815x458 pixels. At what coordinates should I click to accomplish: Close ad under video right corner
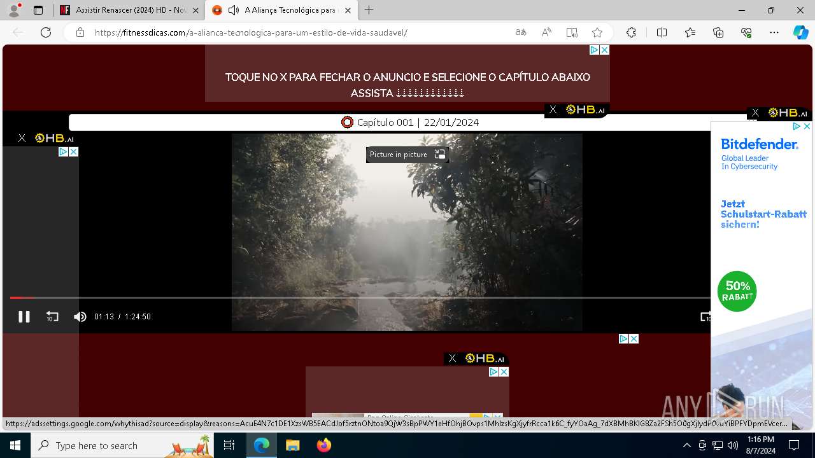(634, 339)
